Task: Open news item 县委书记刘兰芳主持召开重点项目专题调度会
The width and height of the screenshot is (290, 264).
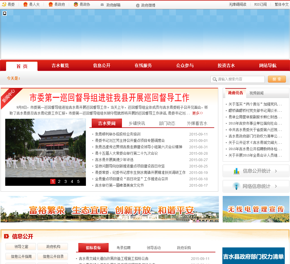Action: coord(130,140)
